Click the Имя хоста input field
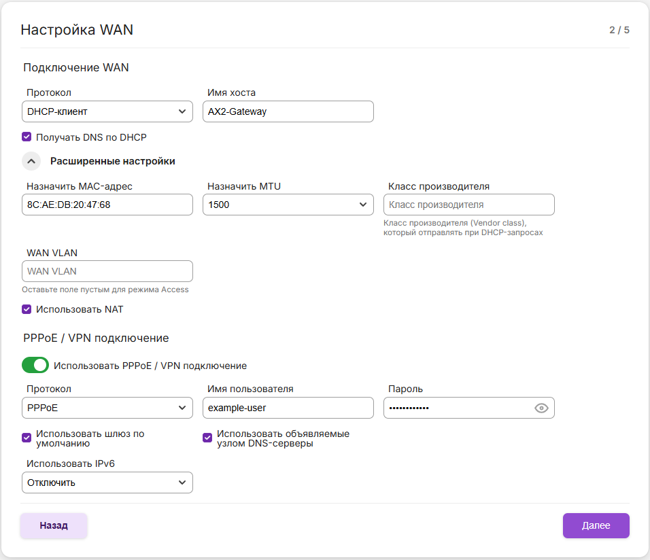 (x=288, y=111)
